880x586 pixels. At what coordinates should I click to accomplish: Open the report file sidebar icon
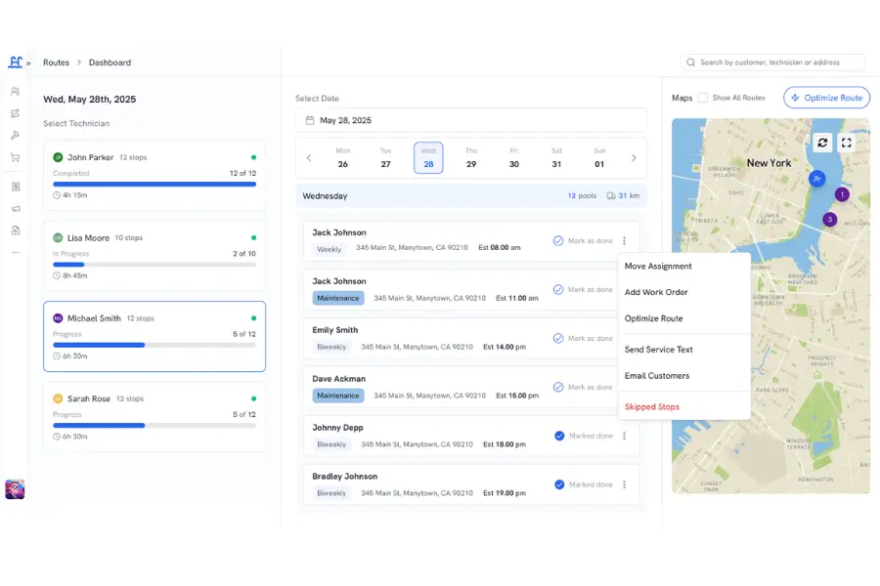[x=16, y=230]
